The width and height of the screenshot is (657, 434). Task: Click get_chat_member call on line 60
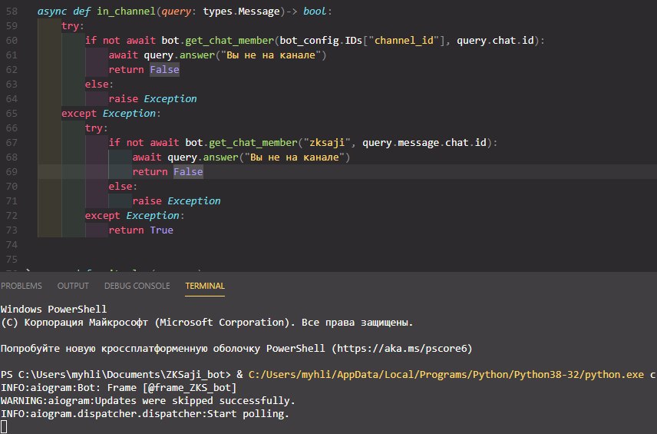229,40
